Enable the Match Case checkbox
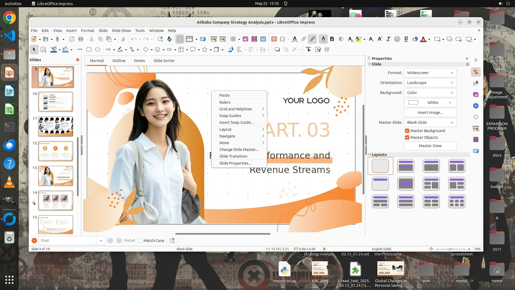Screen dimensions: 515x290 (140, 241)
